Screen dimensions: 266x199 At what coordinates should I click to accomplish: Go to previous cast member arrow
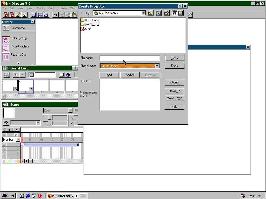(16, 75)
